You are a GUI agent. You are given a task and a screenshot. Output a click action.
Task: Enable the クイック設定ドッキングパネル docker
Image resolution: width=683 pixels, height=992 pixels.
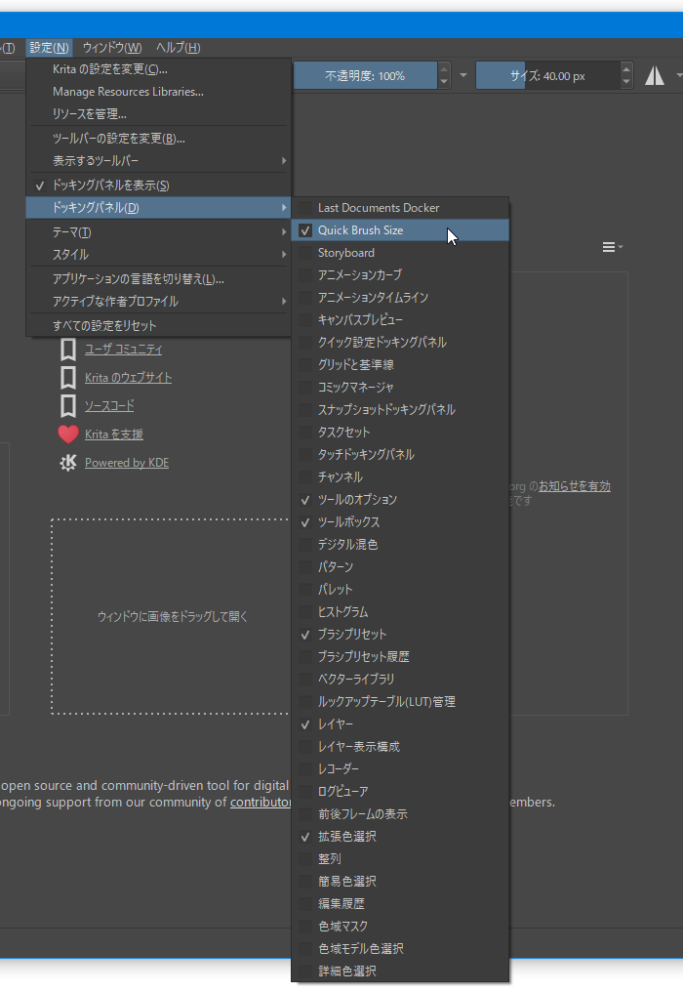(x=400, y=343)
